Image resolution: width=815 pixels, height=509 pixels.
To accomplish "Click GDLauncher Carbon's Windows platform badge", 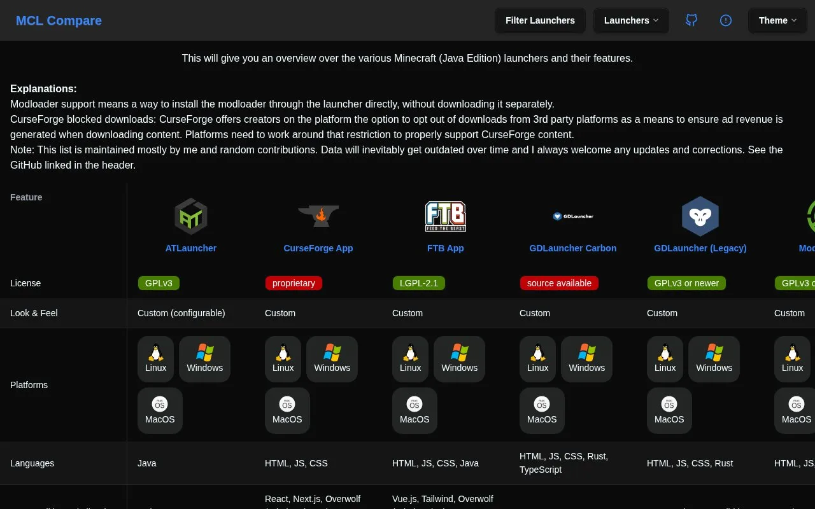I will [x=587, y=359].
